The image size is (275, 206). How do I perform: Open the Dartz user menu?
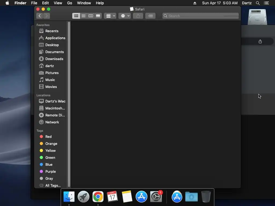(x=247, y=3)
